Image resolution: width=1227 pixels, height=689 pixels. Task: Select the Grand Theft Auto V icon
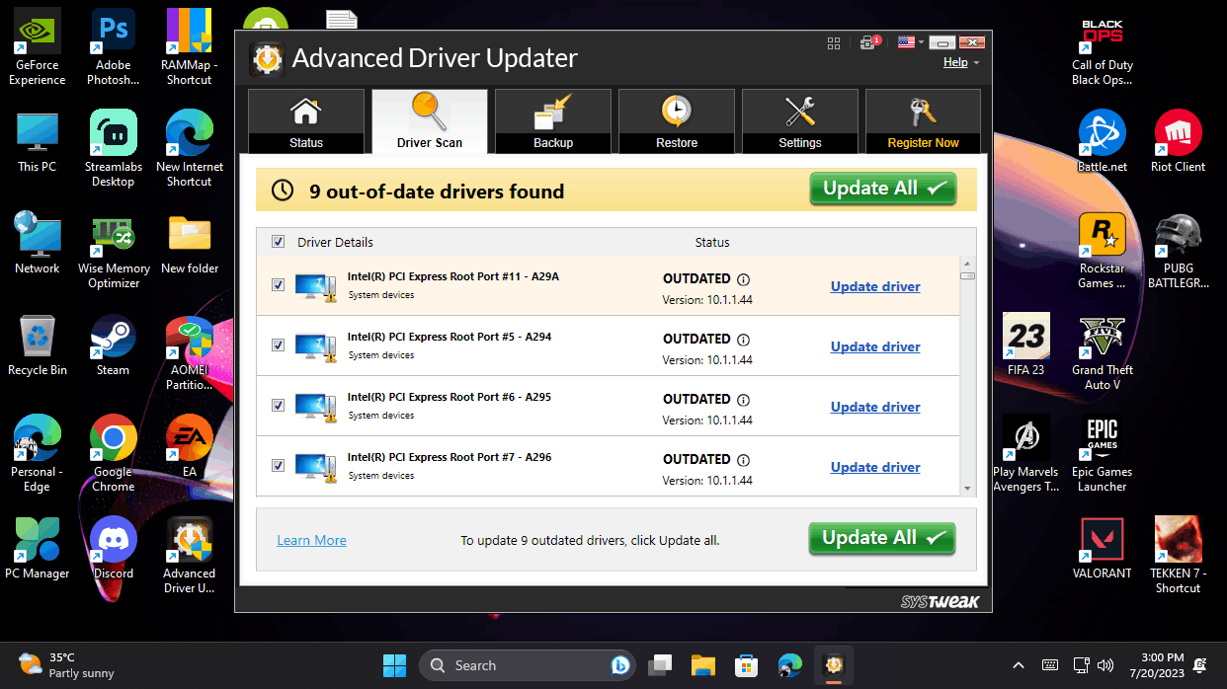coord(1103,352)
